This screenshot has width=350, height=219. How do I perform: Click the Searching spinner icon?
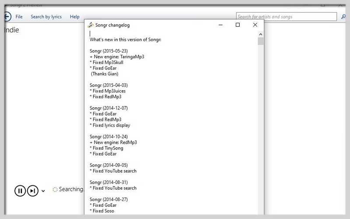pyautogui.click(x=55, y=190)
